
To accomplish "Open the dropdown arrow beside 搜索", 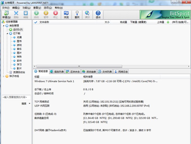I will point(30,103).
